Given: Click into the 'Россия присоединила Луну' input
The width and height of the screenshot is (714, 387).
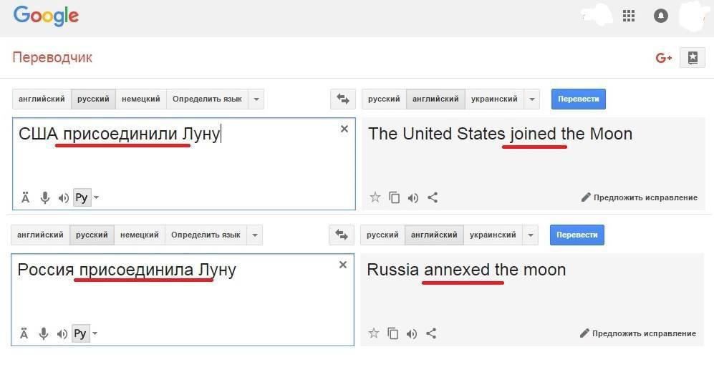Looking at the screenshot, I should 183,300.
